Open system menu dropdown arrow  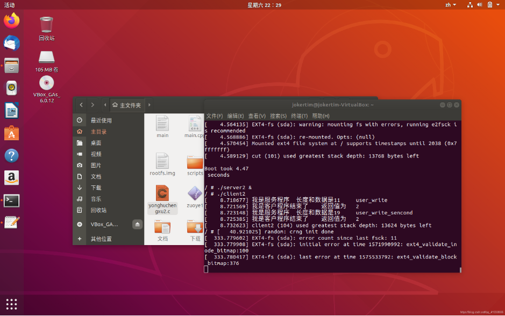(498, 5)
